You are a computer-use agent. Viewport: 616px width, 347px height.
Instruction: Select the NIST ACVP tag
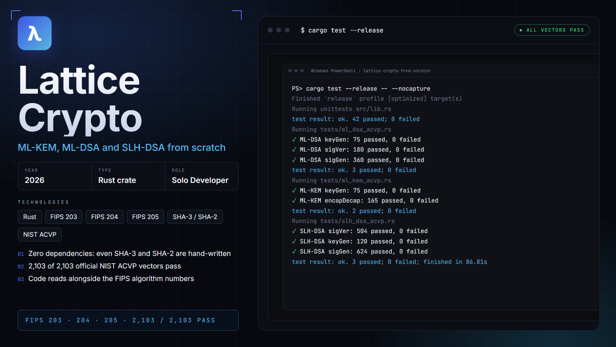pos(40,235)
